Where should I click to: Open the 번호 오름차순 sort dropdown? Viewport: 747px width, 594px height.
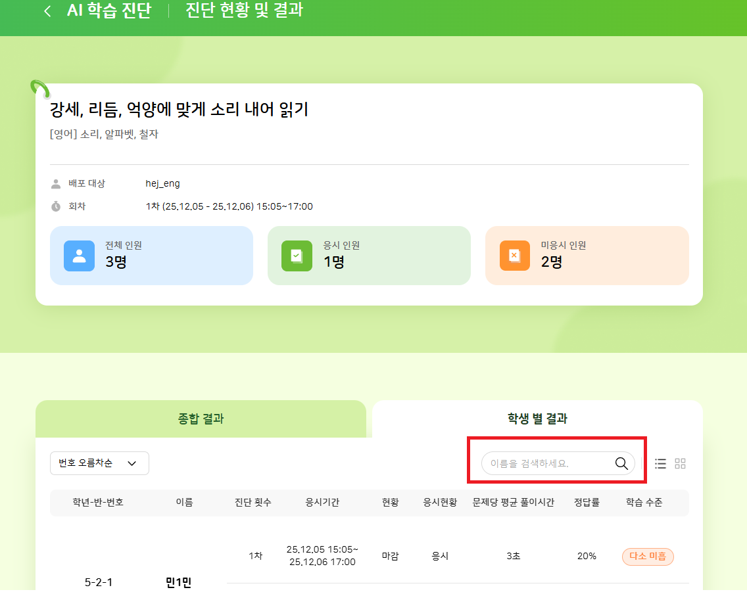[99, 463]
